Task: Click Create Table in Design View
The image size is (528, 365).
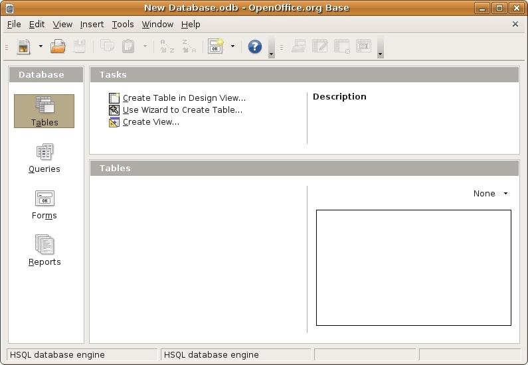Action: tap(183, 98)
